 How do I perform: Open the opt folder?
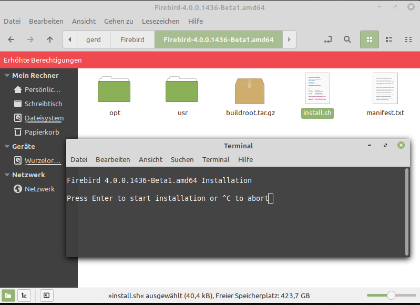pyautogui.click(x=115, y=90)
